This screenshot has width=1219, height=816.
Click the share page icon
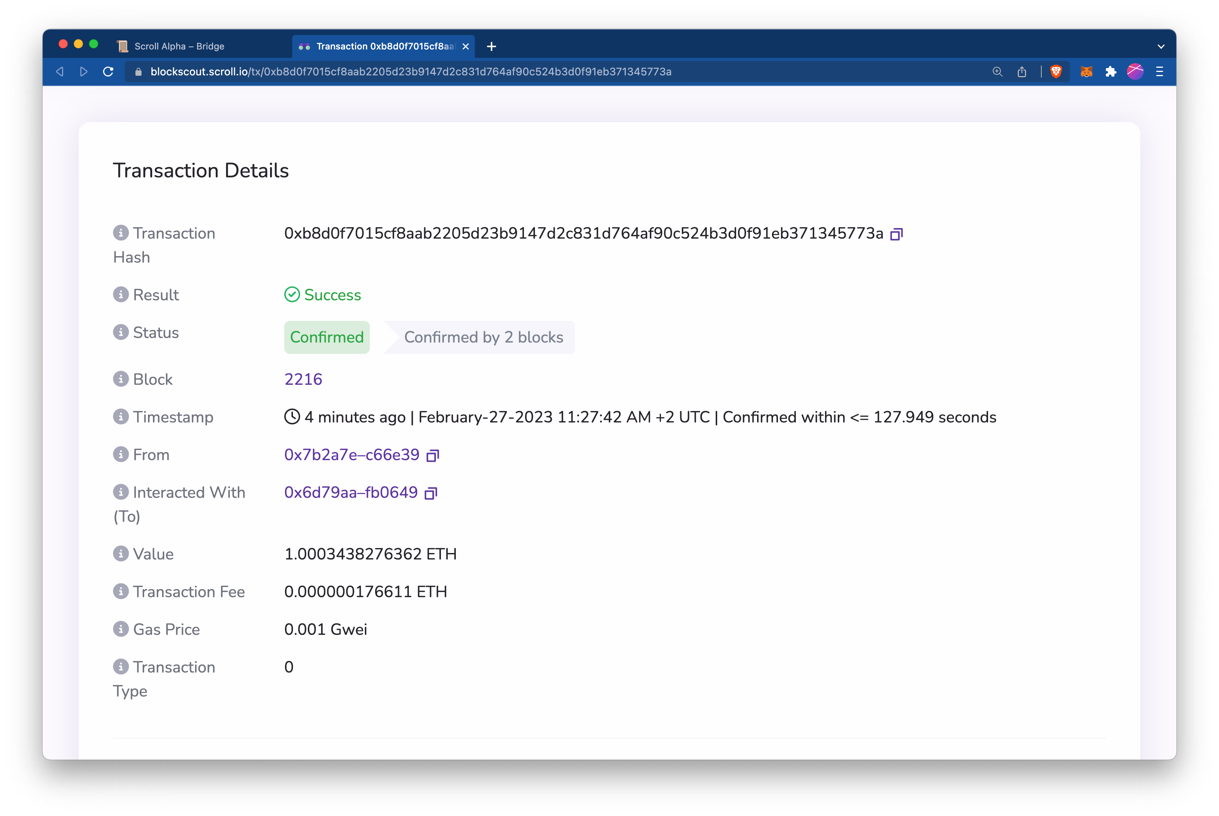point(1022,72)
